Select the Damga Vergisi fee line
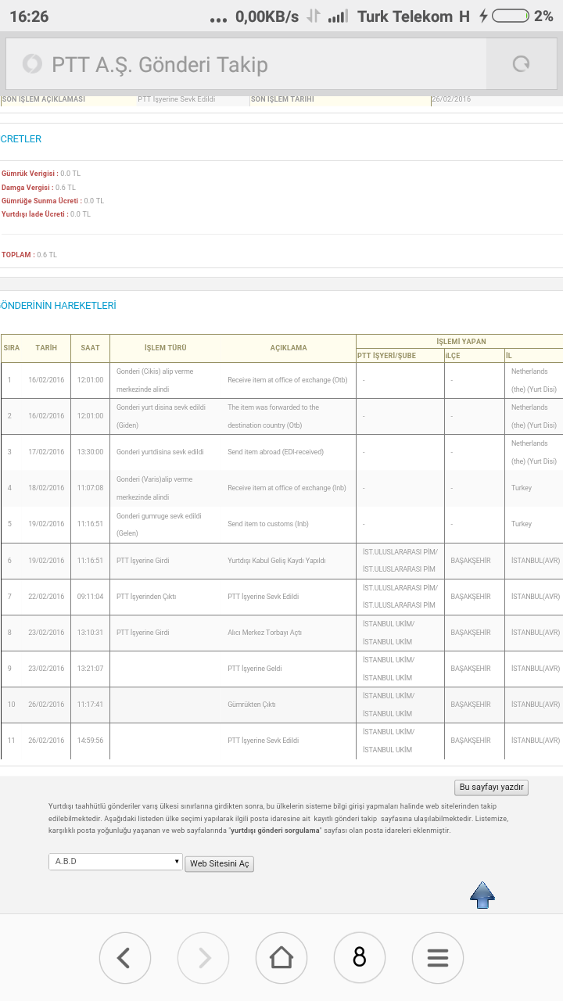The height and width of the screenshot is (1001, 563). click(x=38, y=188)
